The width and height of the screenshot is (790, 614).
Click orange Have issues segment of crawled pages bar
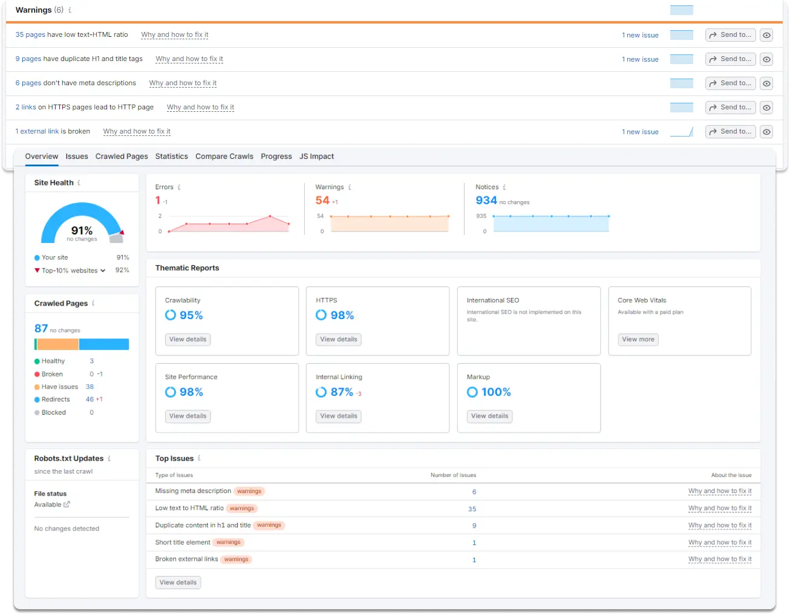click(58, 344)
